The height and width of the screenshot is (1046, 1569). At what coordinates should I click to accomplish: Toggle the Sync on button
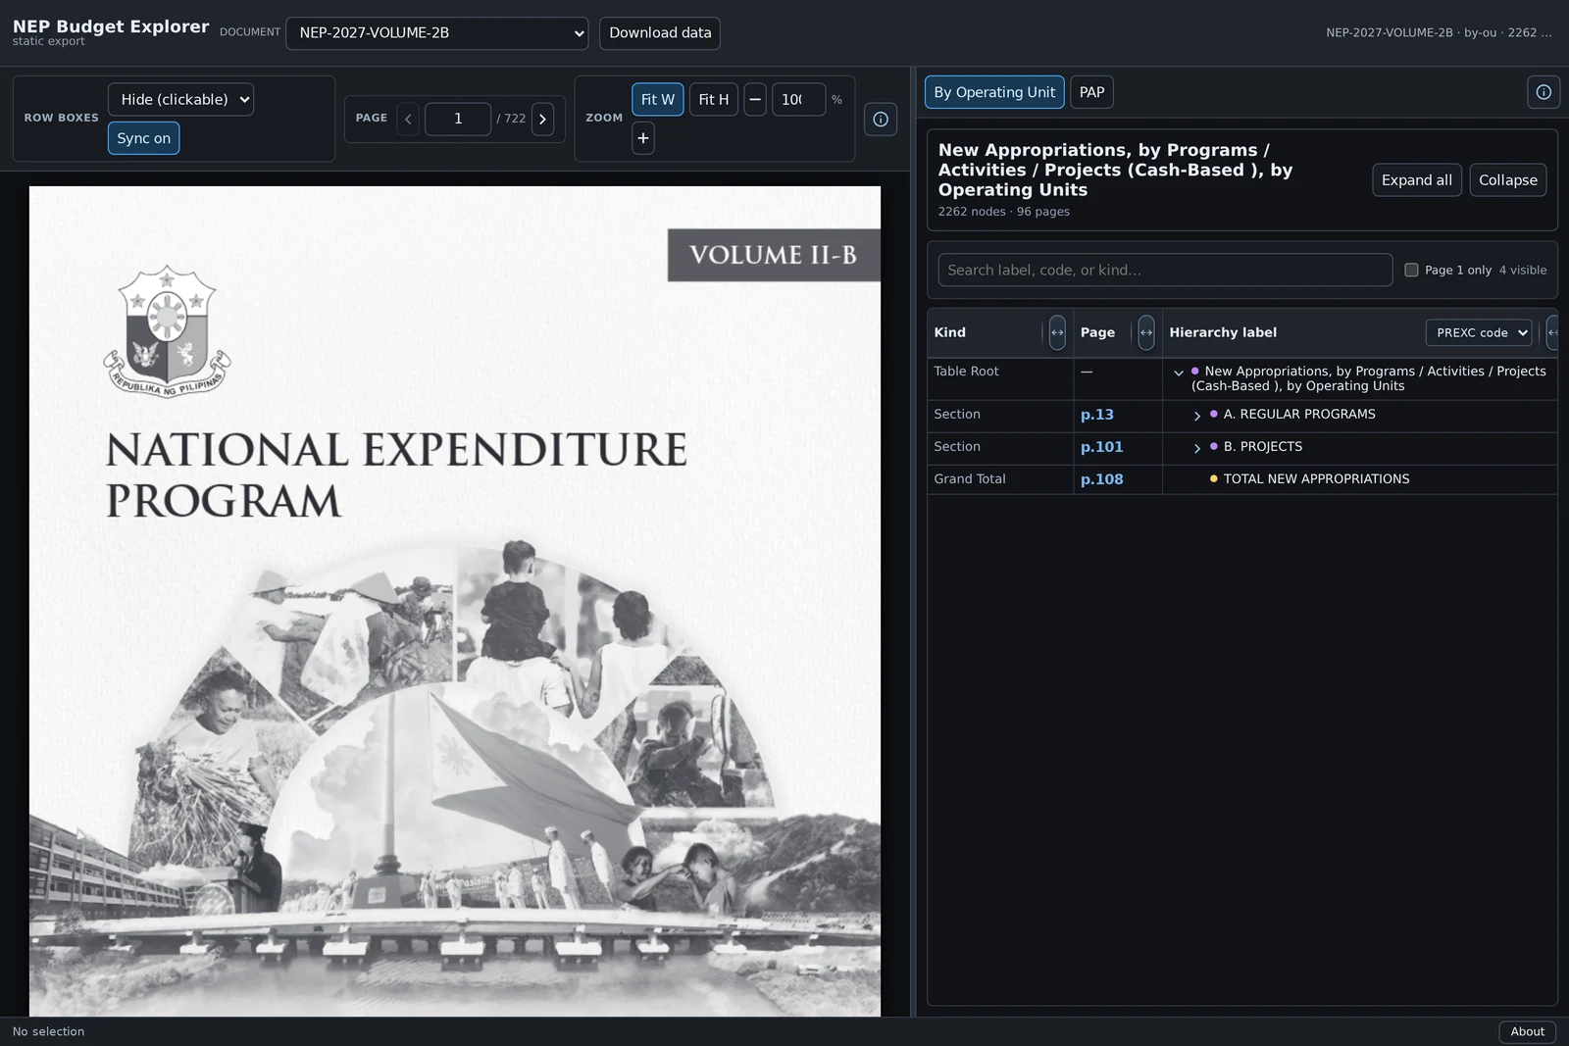(x=143, y=138)
